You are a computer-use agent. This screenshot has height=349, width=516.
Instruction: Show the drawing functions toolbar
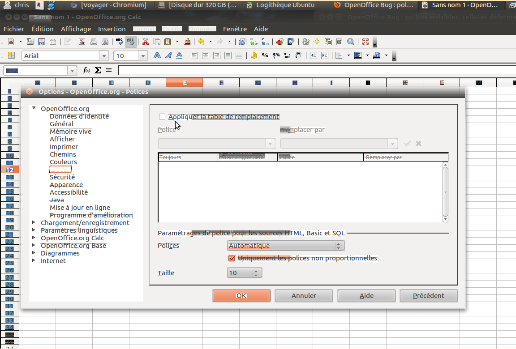(x=291, y=42)
